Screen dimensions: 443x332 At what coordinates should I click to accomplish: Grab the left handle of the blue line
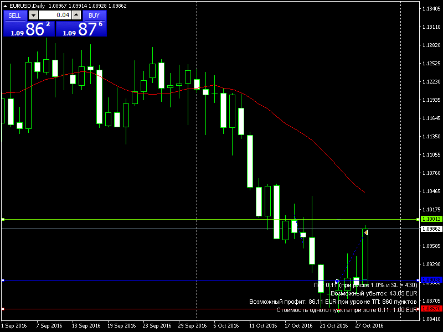(x=3, y=281)
